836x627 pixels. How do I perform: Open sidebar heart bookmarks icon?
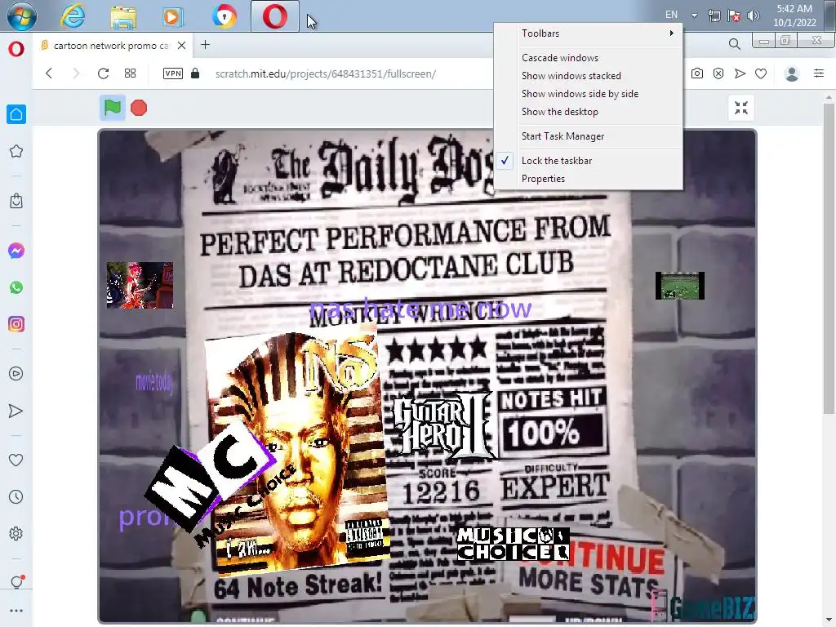pyautogui.click(x=16, y=460)
